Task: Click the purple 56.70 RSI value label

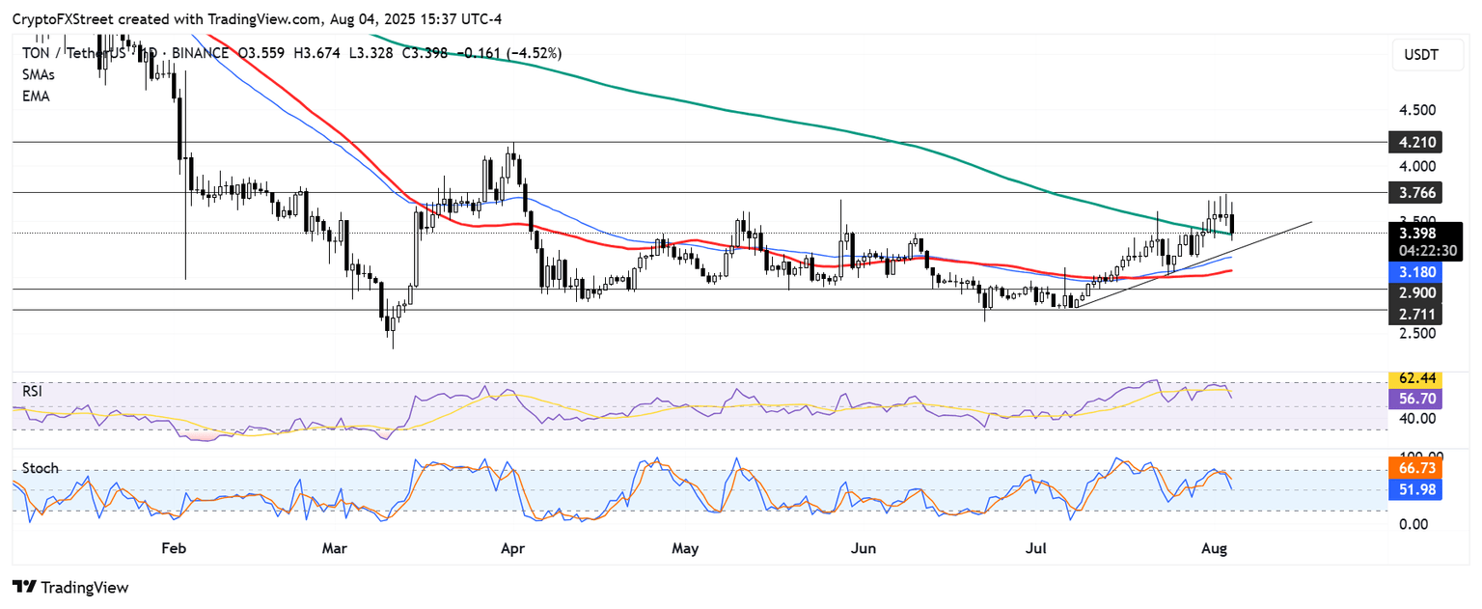Action: pos(1418,398)
